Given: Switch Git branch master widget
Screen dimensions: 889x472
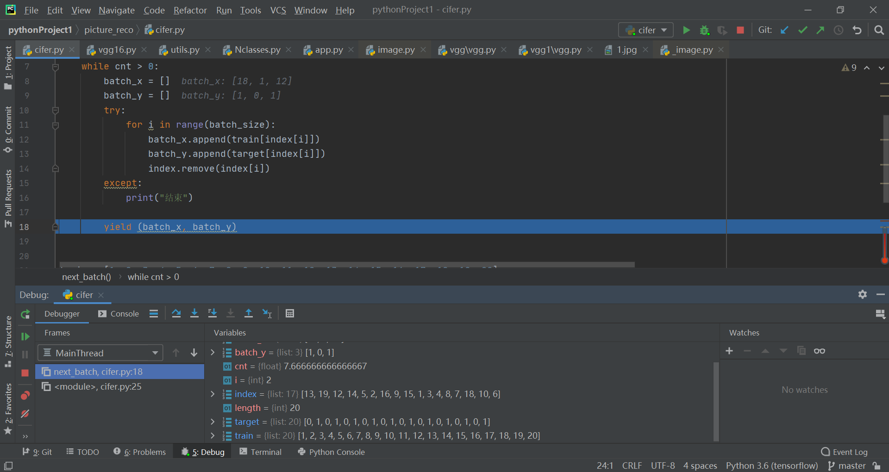Looking at the screenshot, I should [x=847, y=466].
